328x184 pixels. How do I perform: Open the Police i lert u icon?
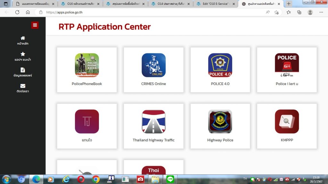tap(287, 65)
